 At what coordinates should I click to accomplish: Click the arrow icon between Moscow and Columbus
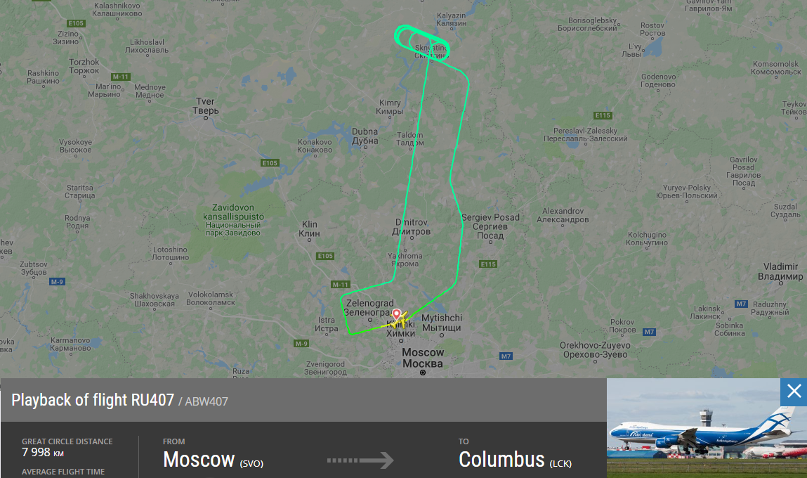[360, 460]
